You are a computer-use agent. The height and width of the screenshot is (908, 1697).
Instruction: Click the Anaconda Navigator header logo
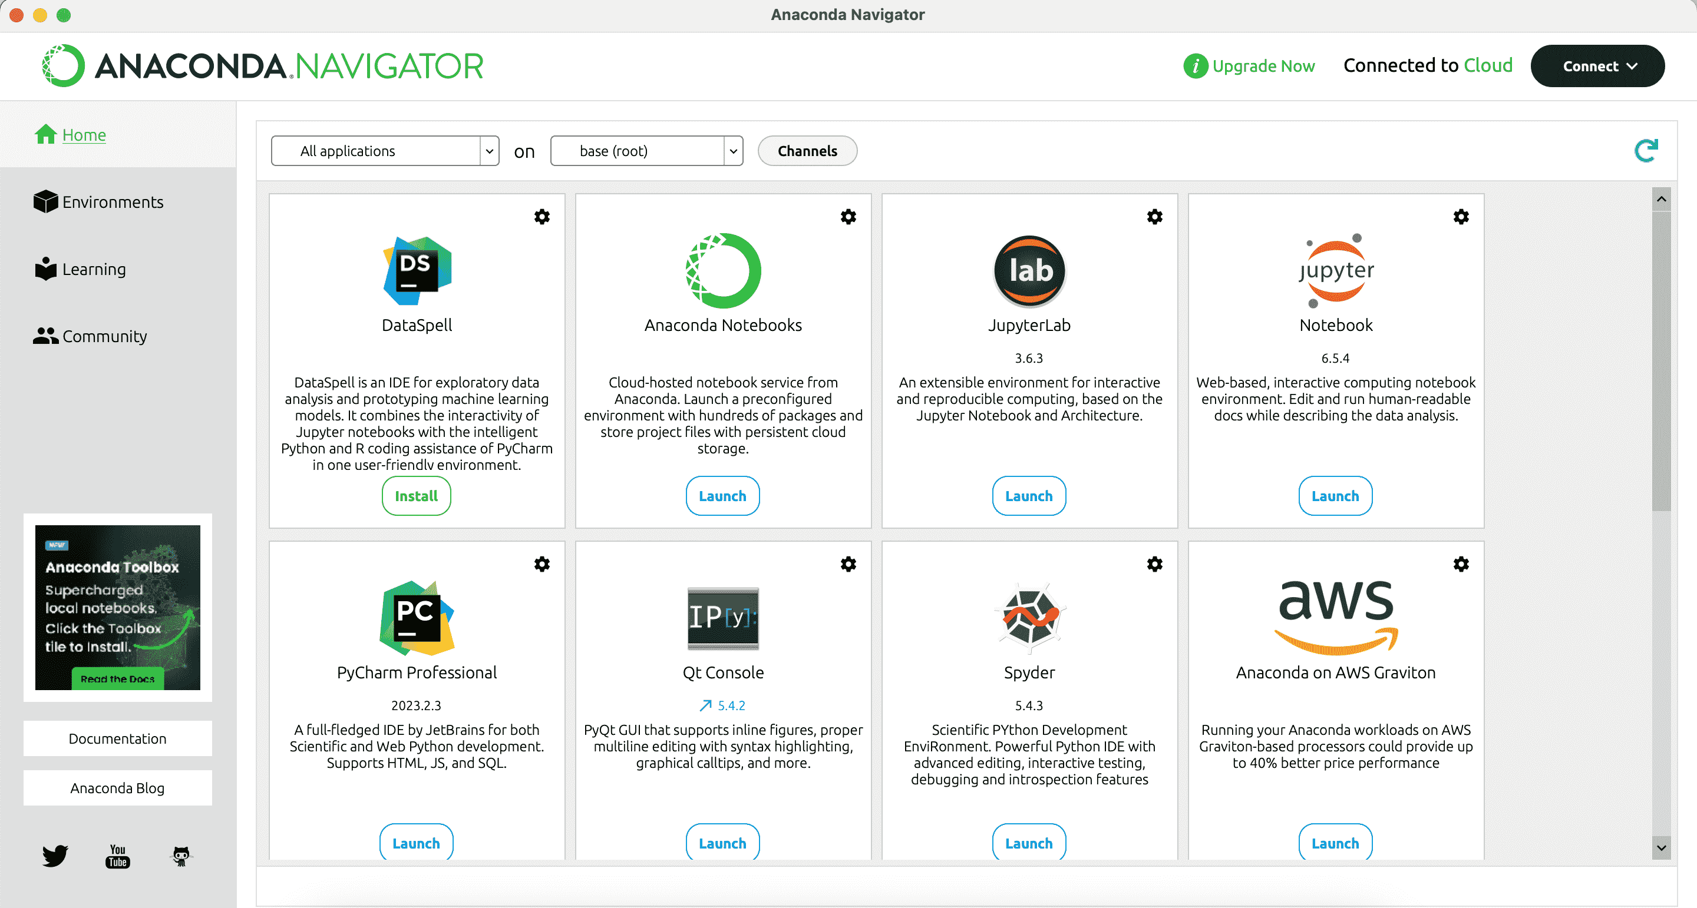point(262,66)
